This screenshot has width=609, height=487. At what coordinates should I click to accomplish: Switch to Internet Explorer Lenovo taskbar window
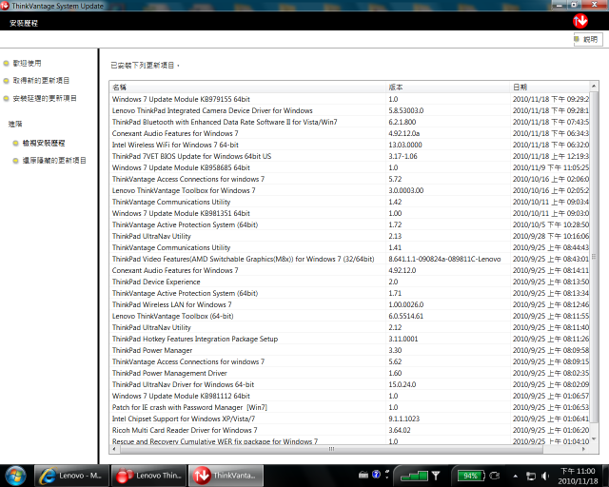click(x=71, y=476)
